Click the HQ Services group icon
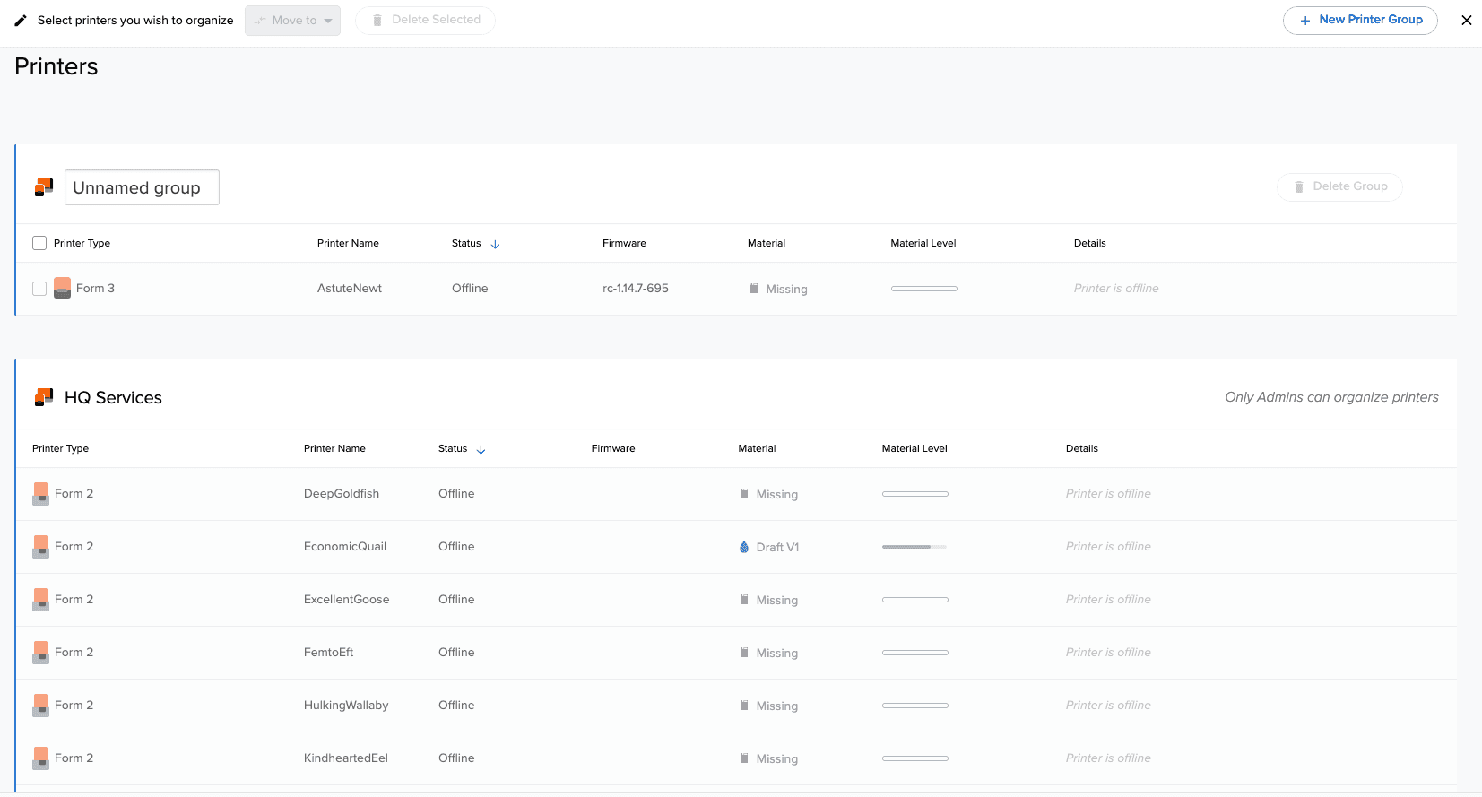Viewport: 1482px width, 797px height. [44, 397]
